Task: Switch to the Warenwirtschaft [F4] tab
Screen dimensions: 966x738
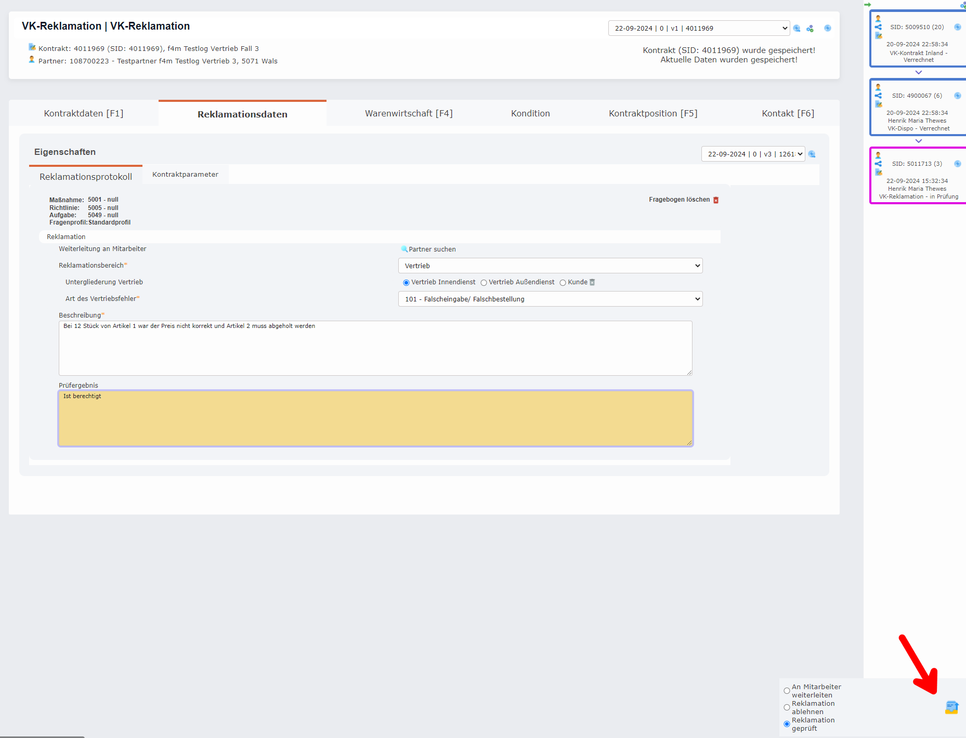Action: click(x=409, y=113)
